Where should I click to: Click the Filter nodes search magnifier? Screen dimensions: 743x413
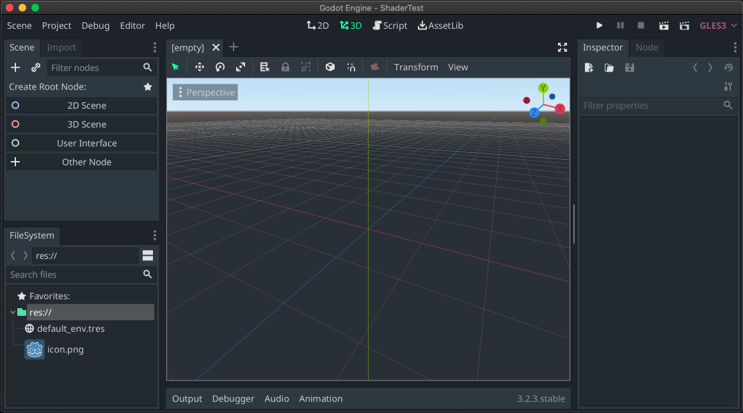(147, 68)
